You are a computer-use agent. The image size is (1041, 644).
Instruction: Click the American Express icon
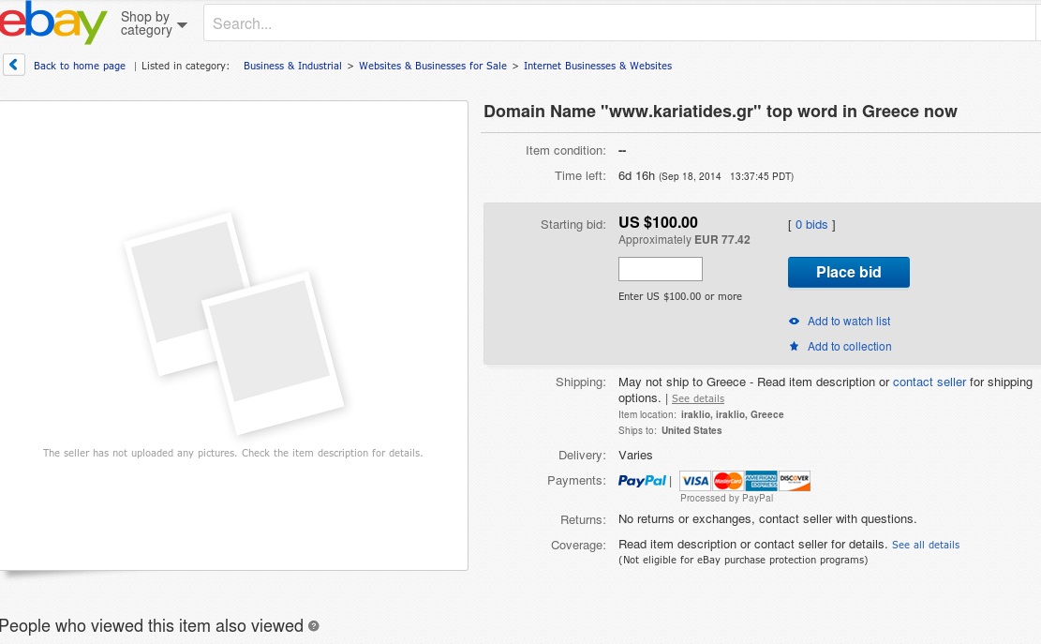[761, 481]
